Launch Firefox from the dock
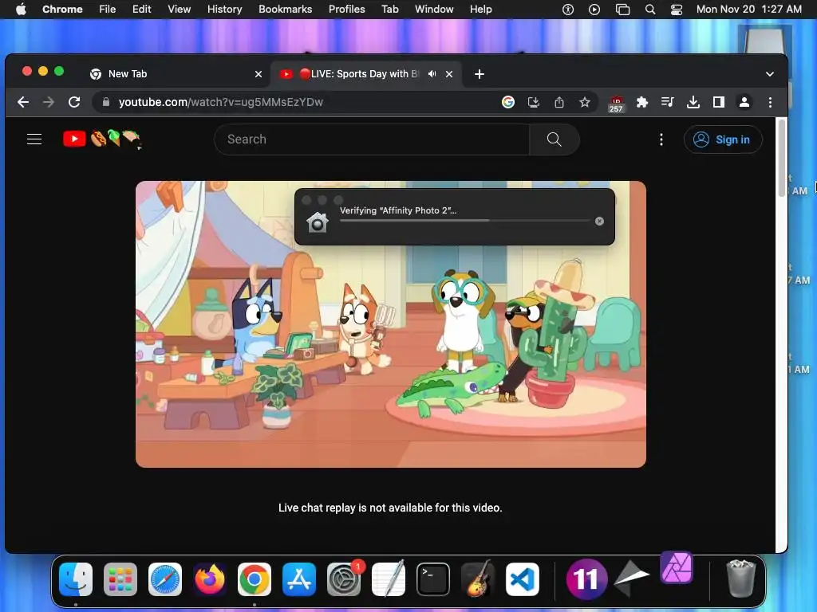Image resolution: width=817 pixels, height=612 pixels. [210, 579]
